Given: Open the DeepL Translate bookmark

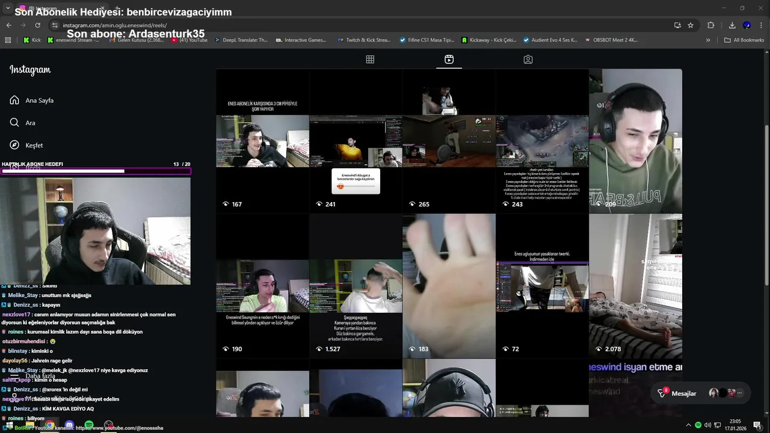Looking at the screenshot, I should click(x=241, y=40).
